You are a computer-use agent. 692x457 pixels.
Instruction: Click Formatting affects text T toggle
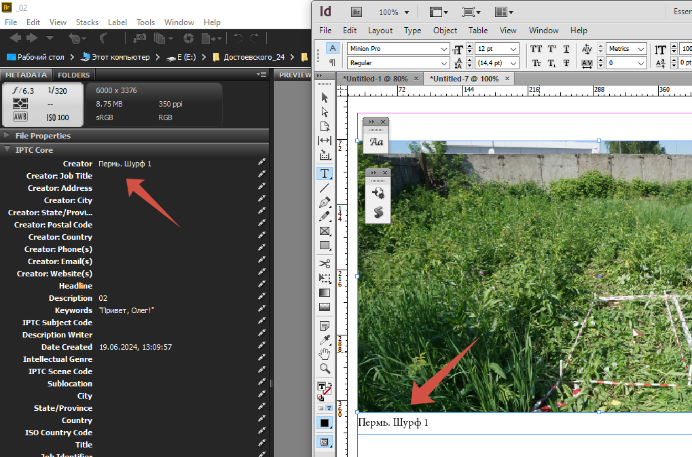tap(329, 409)
